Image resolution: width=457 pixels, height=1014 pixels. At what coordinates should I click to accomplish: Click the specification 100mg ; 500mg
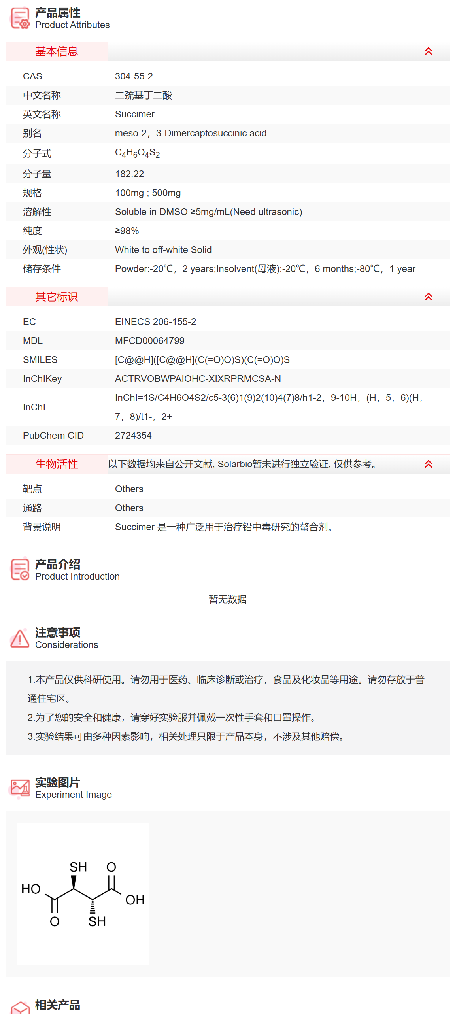(148, 193)
